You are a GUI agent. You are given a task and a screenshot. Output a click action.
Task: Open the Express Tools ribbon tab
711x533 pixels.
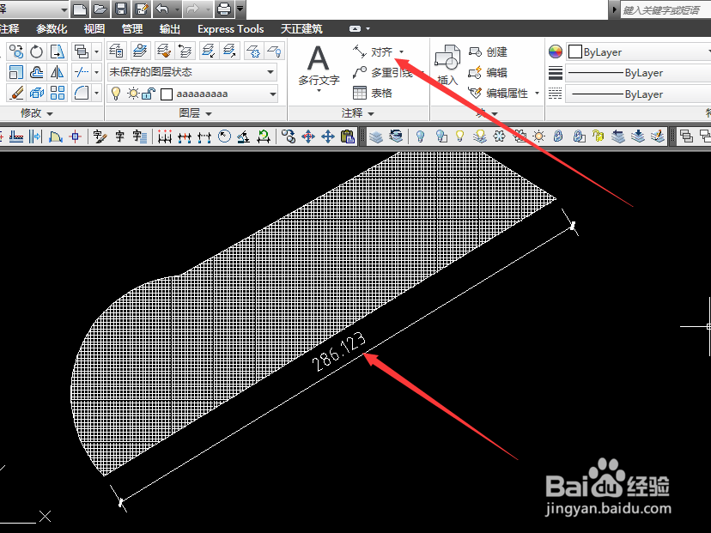(x=230, y=29)
